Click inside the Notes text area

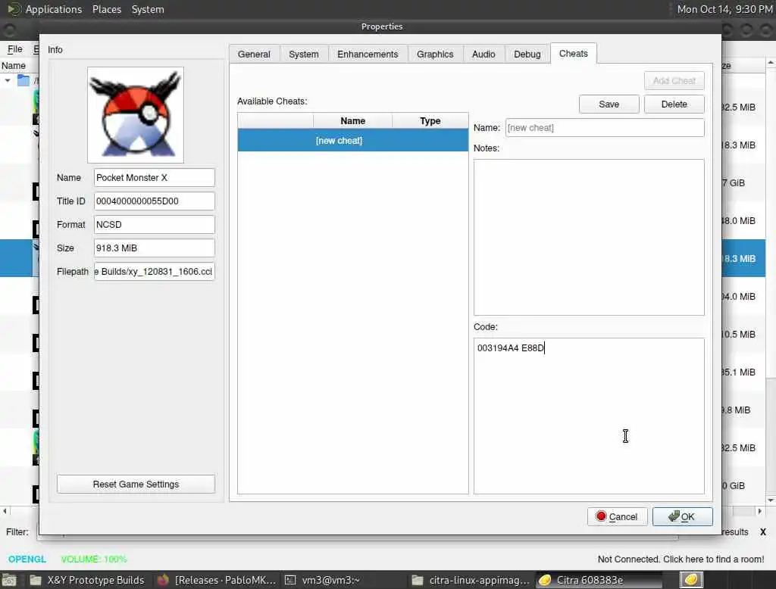tap(589, 237)
